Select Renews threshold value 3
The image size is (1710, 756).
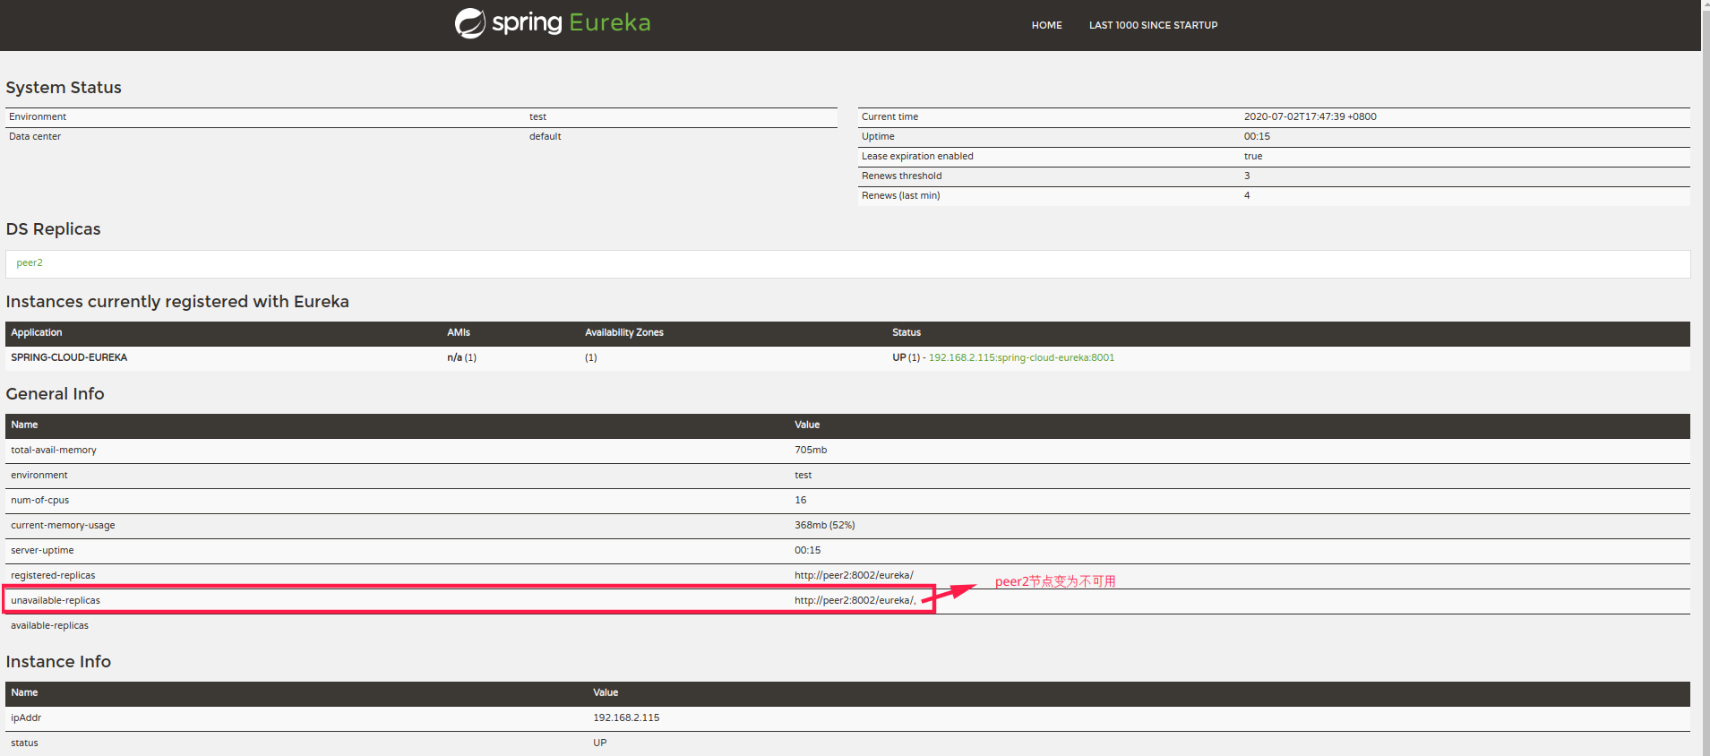click(x=1246, y=176)
